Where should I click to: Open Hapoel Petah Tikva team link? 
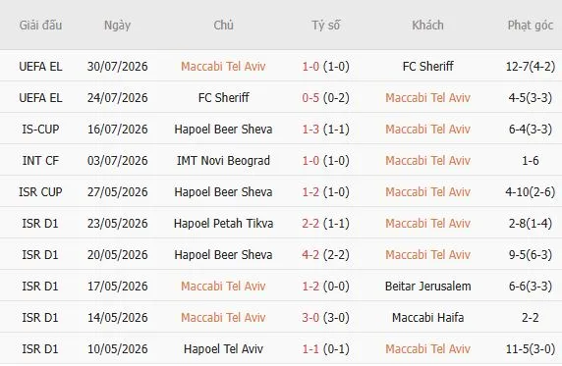pos(223,224)
